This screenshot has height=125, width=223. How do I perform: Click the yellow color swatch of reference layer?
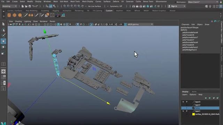click(x=193, y=114)
